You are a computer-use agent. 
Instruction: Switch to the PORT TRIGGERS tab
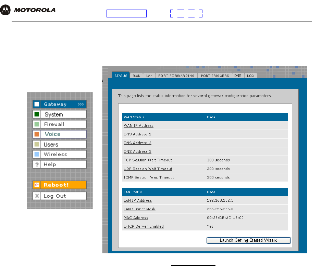click(215, 76)
